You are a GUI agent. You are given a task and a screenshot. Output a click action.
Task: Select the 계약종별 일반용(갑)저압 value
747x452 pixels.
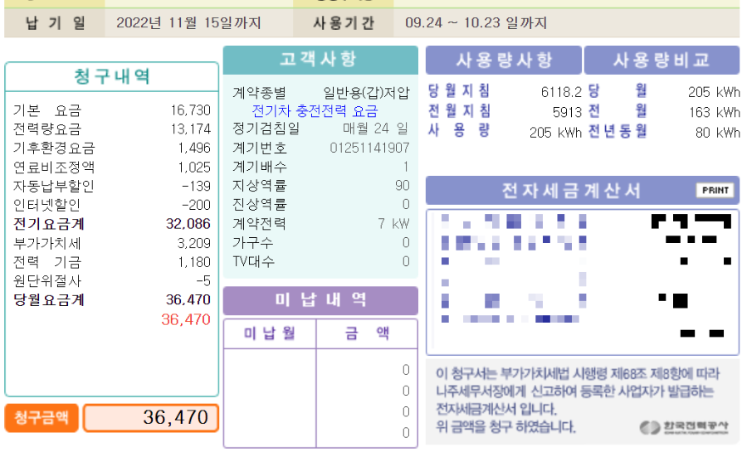[x=366, y=93]
